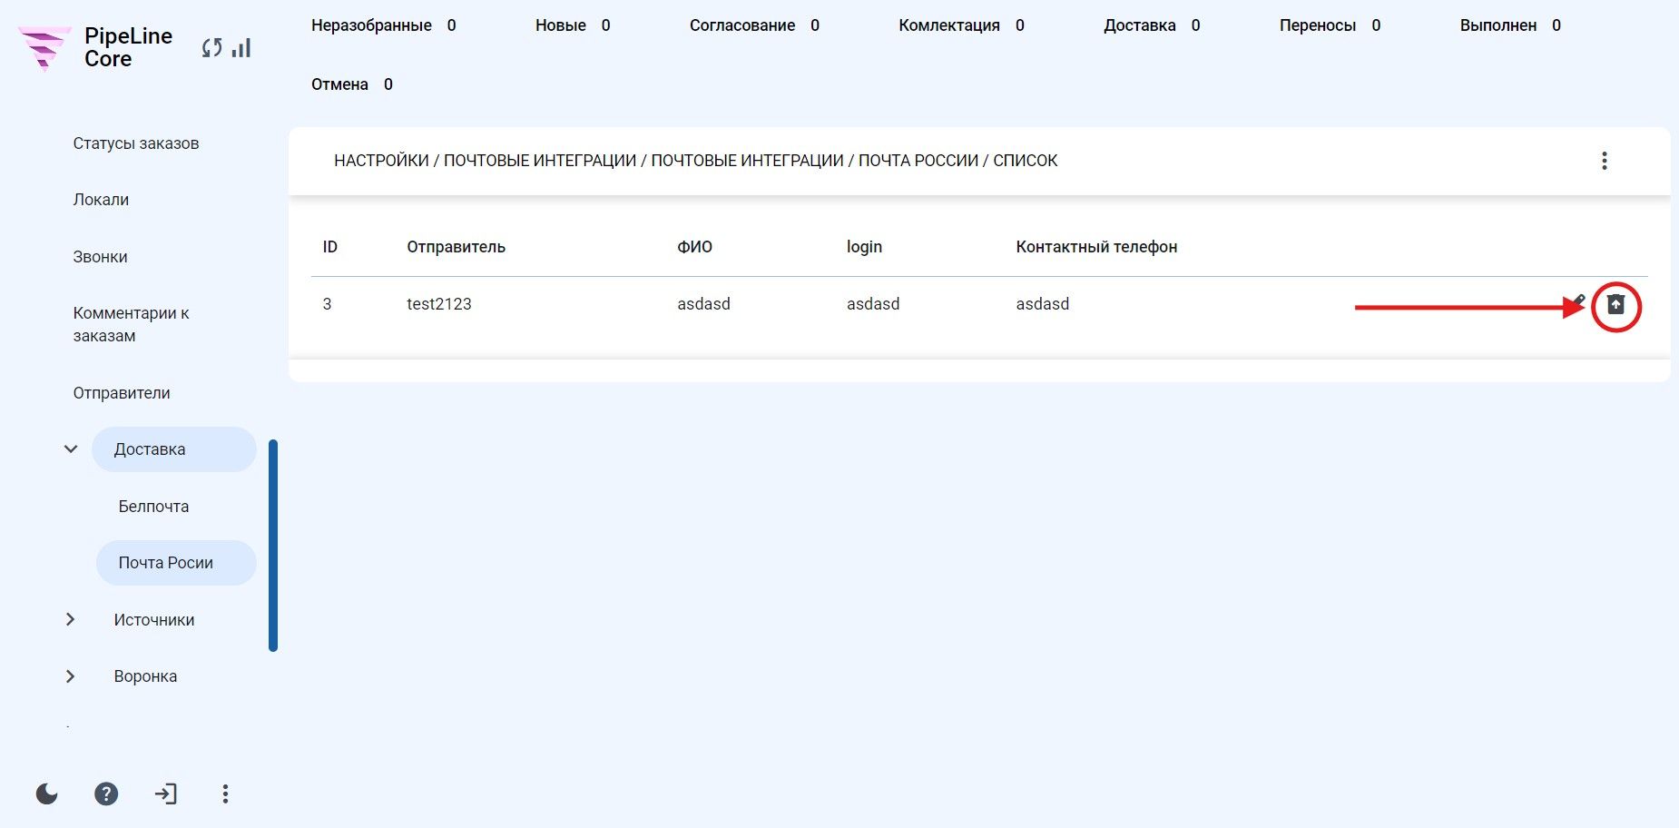1679x828 pixels.
Task: Open Комментарии к заказам menu item
Action: (132, 324)
